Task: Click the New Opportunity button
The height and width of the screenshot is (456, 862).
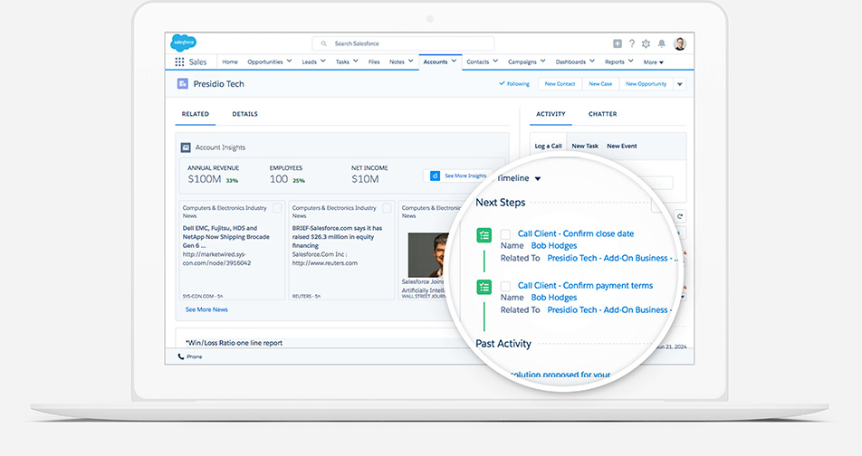Action: 645,84
